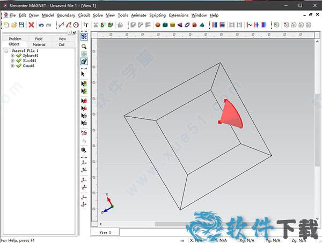Toggle the Sphere#1 green check mark
The height and width of the screenshot is (243, 322).
[x=19, y=56]
